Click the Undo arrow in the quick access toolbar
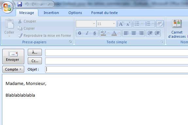 pos(26,4)
